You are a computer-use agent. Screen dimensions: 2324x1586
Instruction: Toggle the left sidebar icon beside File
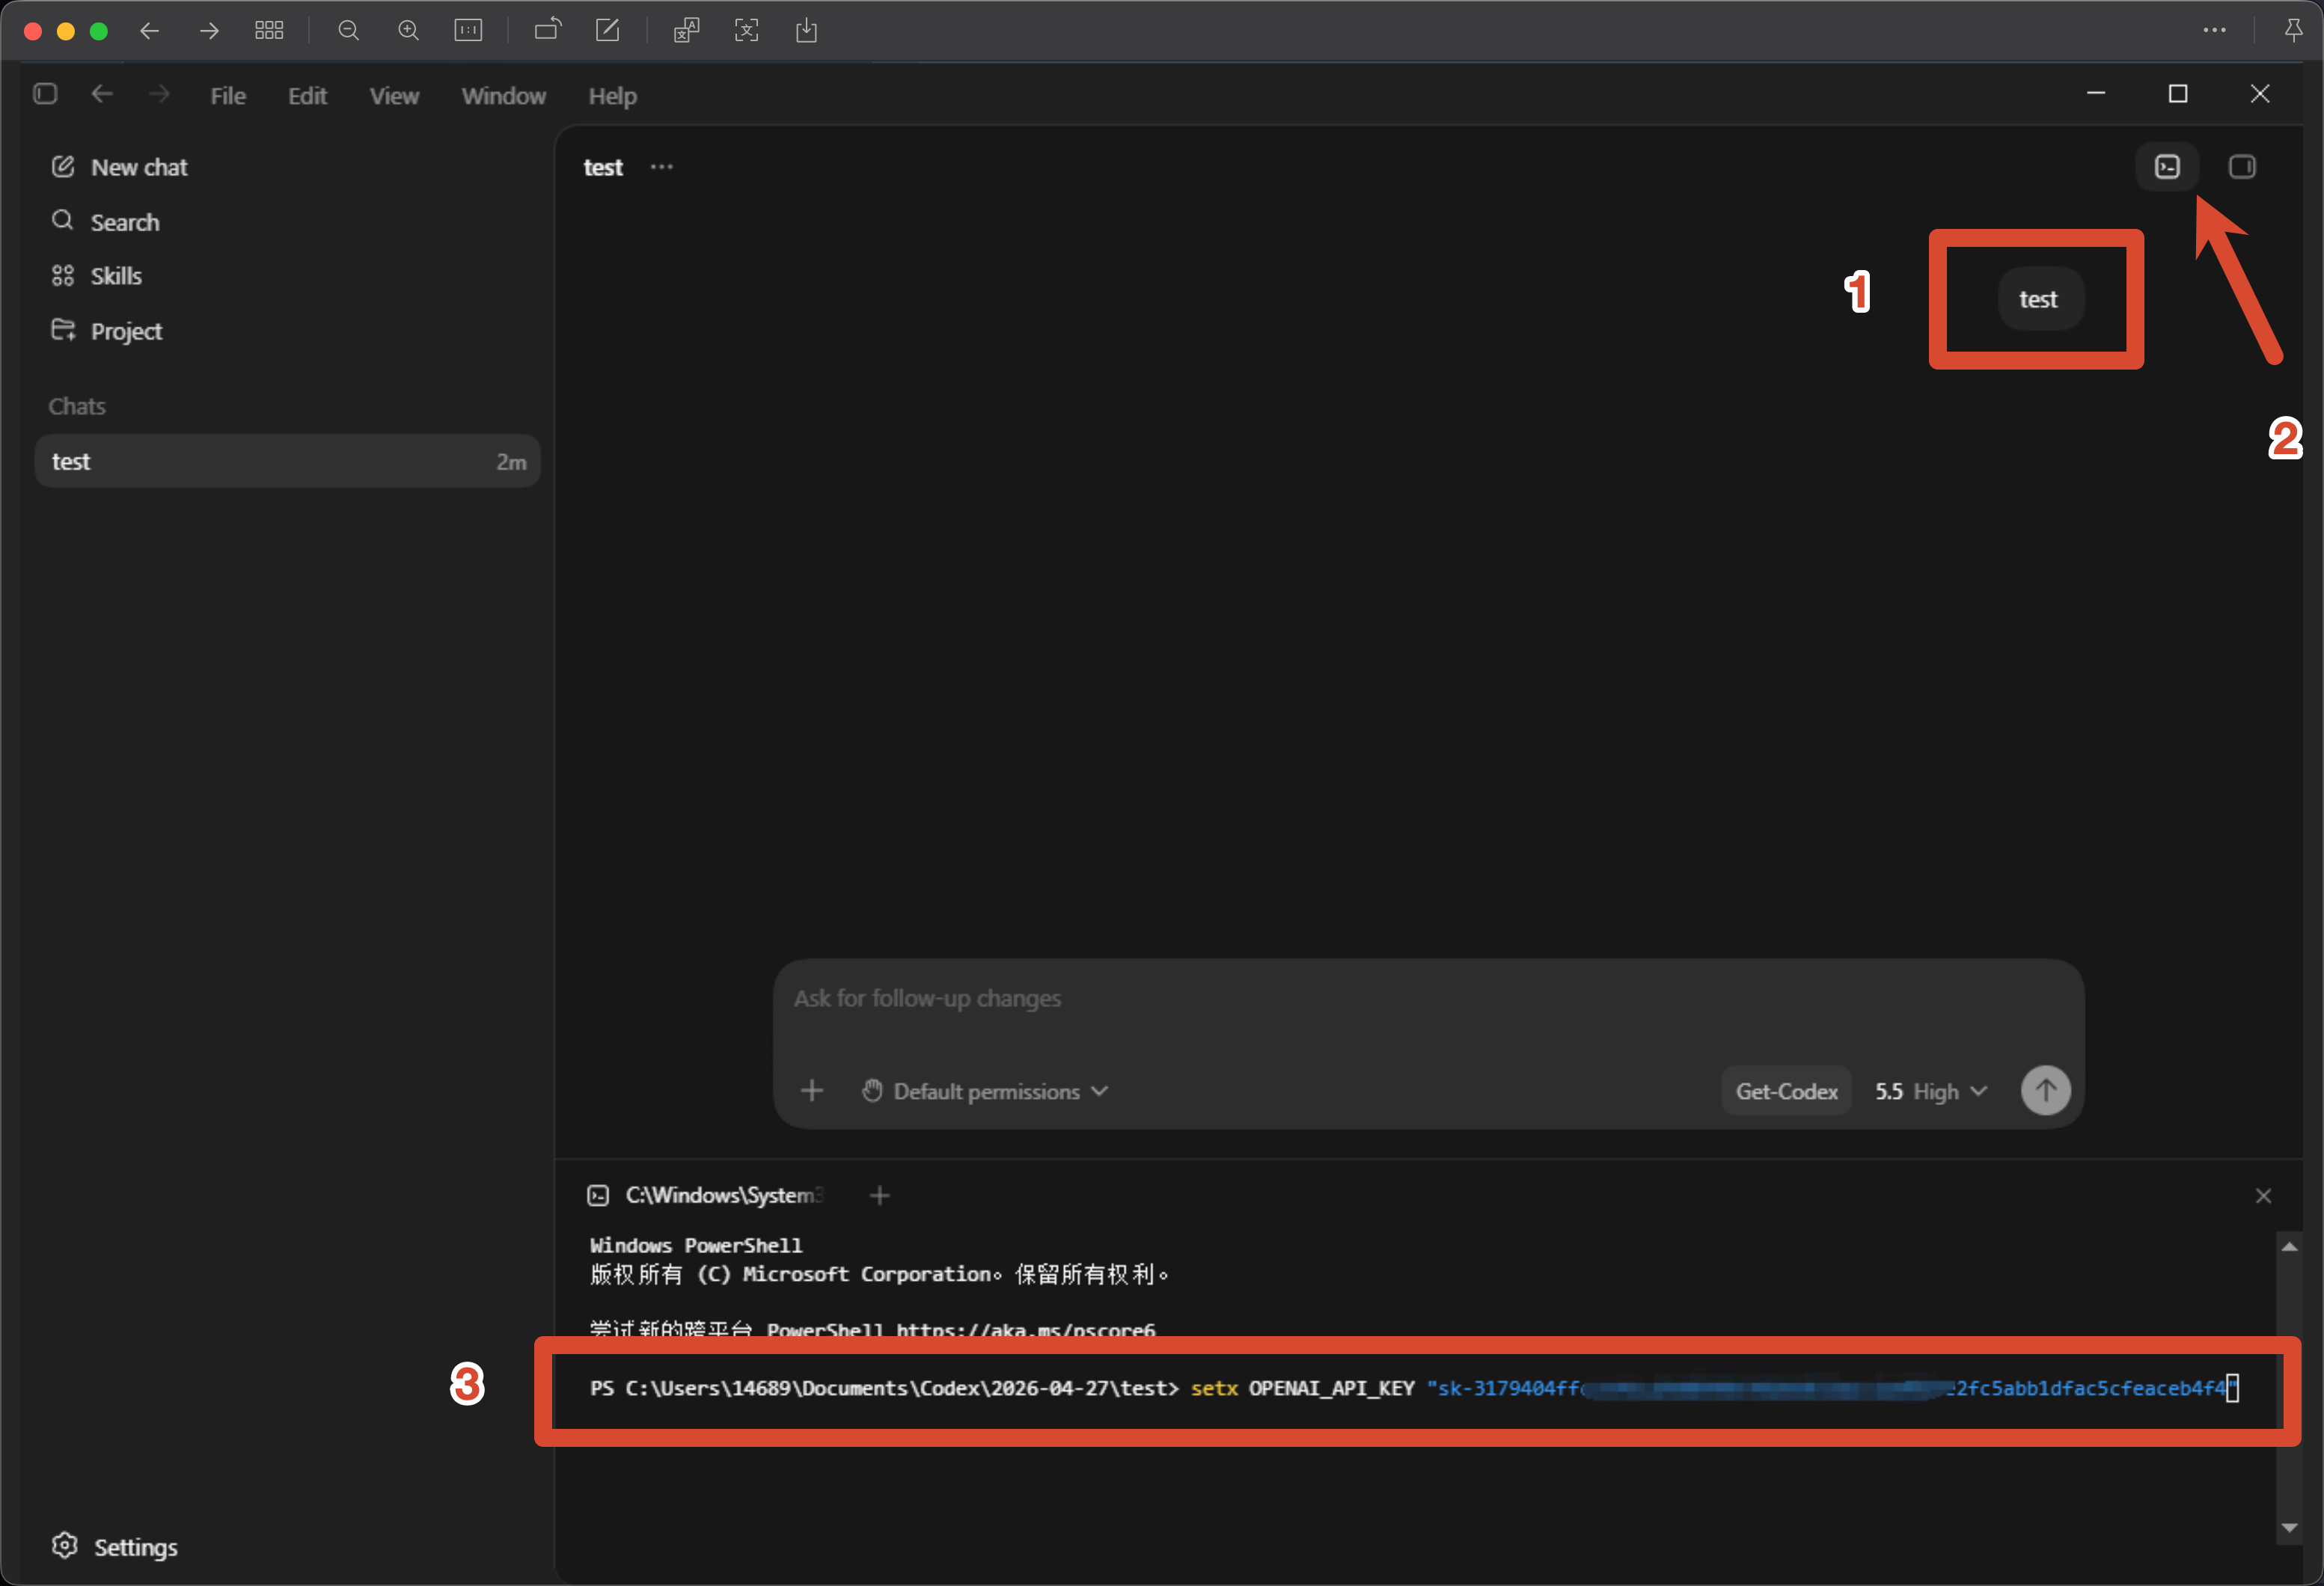coord(45,94)
